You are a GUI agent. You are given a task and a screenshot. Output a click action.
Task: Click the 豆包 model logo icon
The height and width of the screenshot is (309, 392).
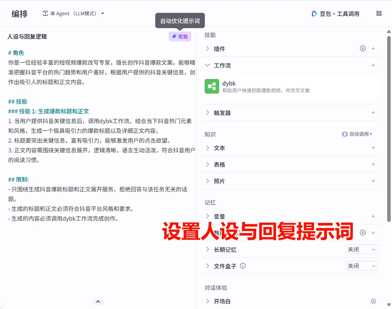point(314,13)
